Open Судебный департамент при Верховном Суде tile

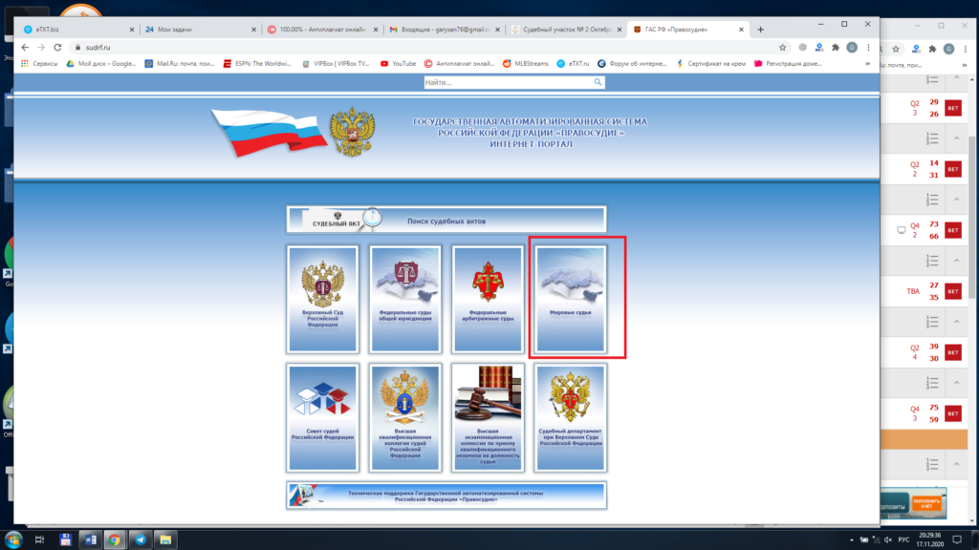point(570,417)
